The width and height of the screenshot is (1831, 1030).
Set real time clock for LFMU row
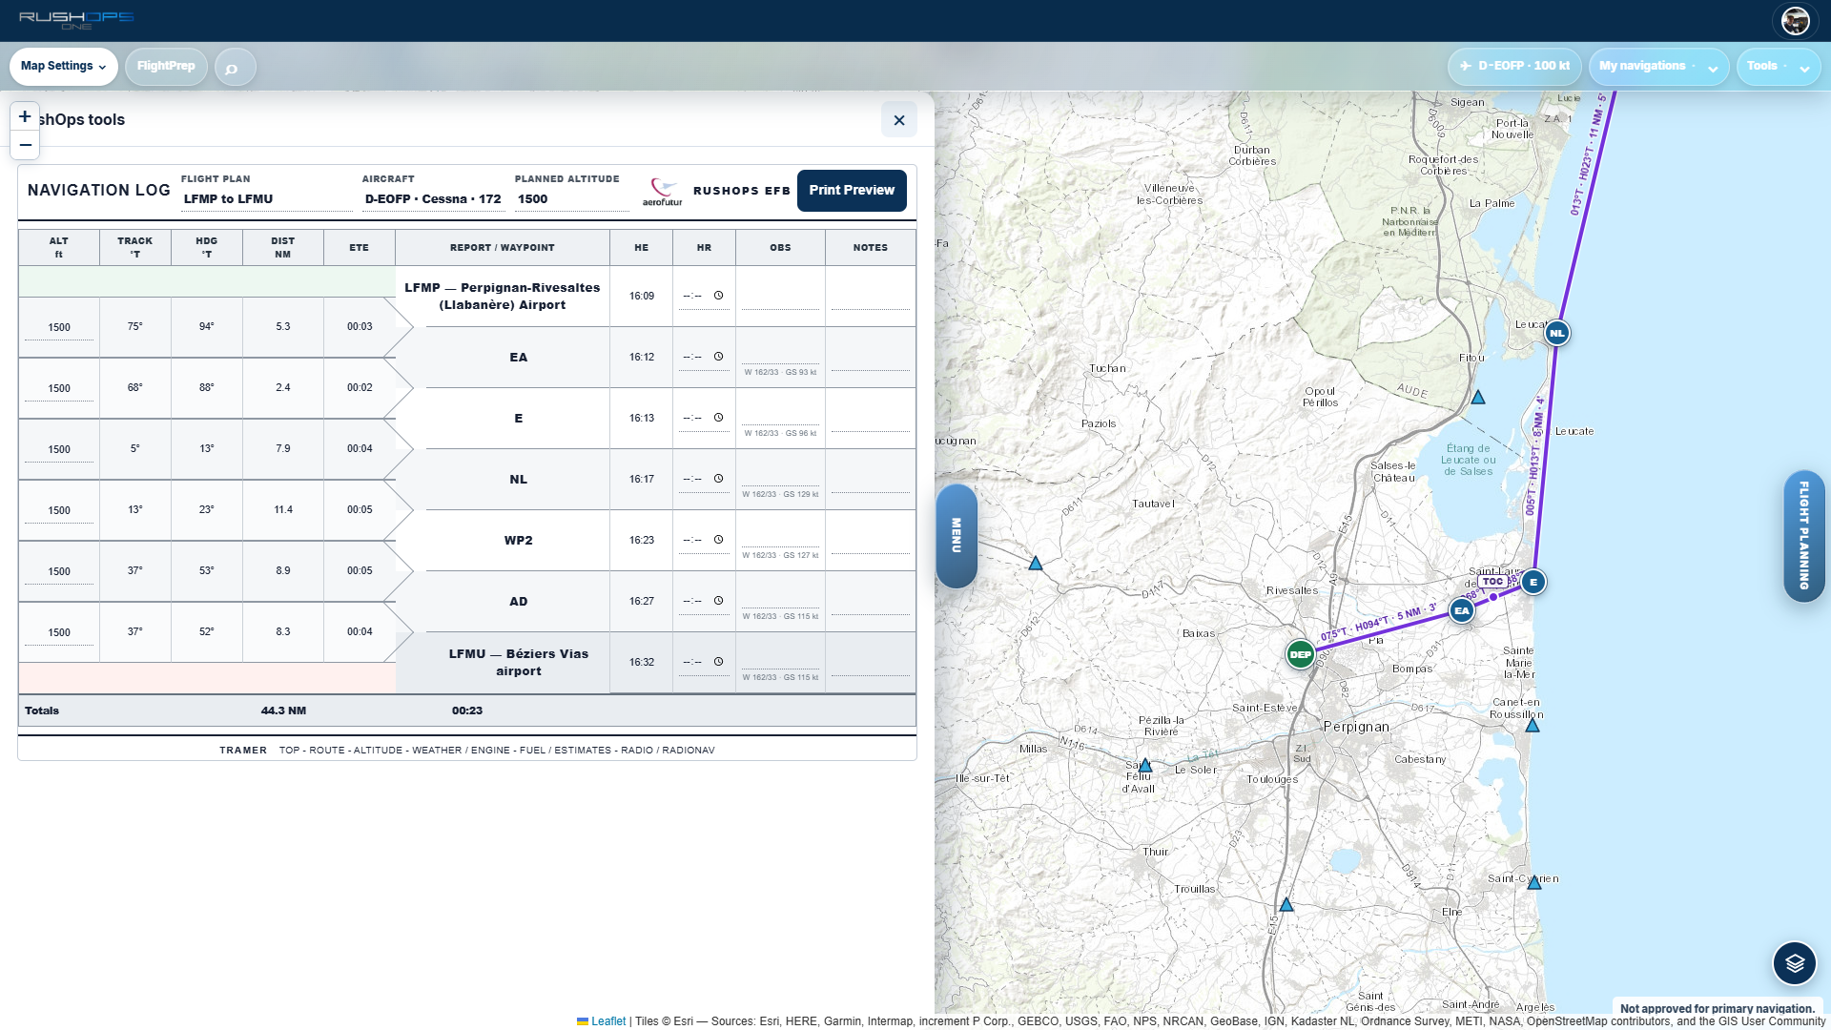(x=718, y=662)
